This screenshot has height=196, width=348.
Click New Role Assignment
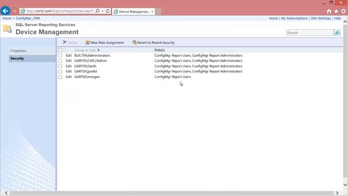pyautogui.click(x=105, y=42)
